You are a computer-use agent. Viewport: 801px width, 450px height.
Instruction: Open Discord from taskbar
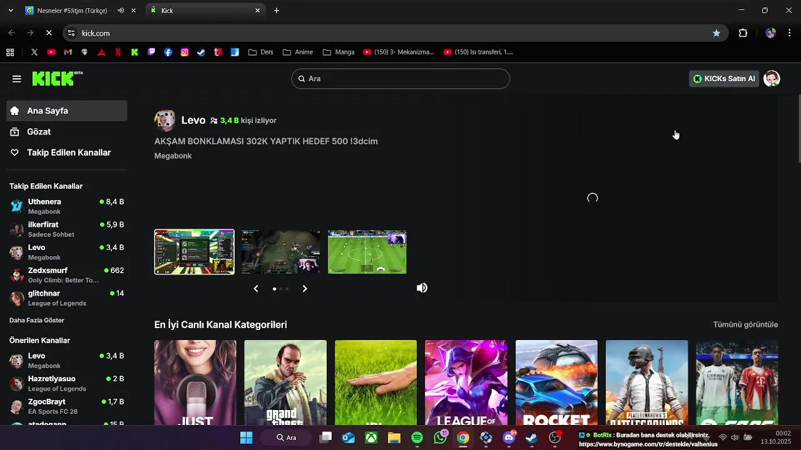[x=509, y=437]
